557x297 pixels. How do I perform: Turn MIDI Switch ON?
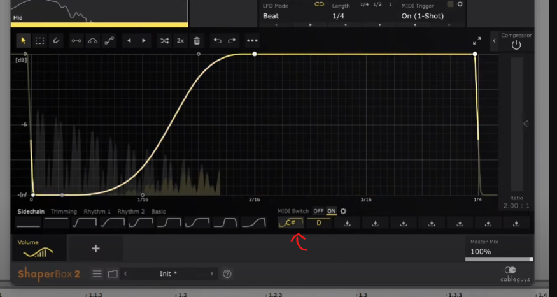332,211
